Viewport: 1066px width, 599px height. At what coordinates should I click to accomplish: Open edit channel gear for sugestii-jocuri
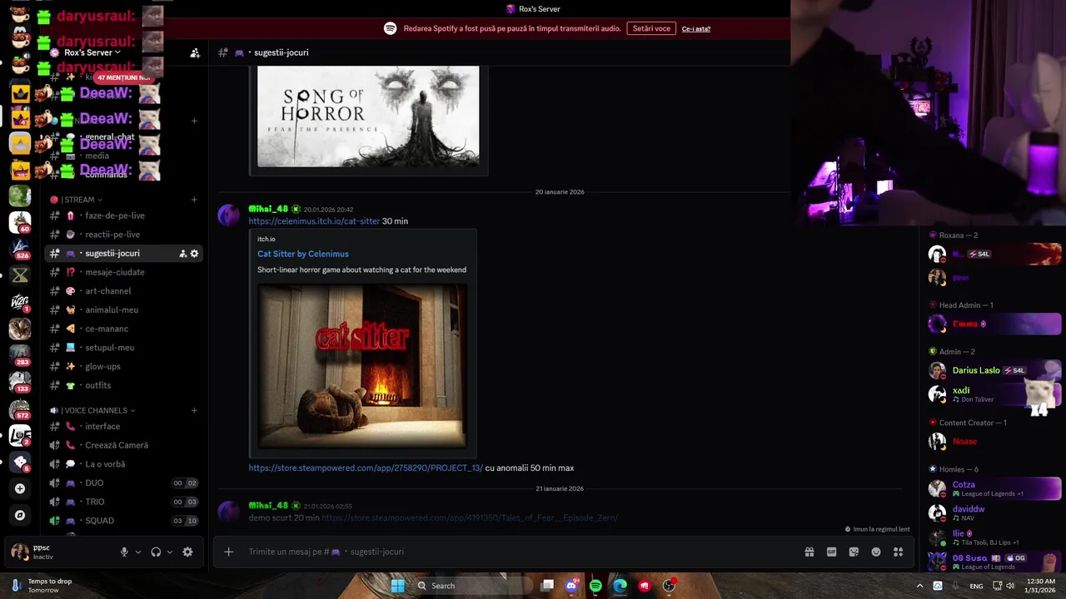pyautogui.click(x=195, y=254)
